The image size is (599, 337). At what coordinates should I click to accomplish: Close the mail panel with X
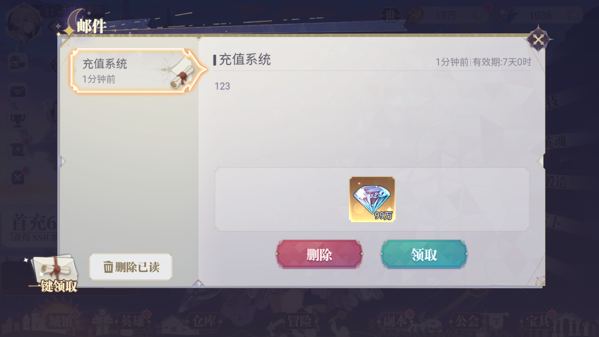pyautogui.click(x=538, y=39)
